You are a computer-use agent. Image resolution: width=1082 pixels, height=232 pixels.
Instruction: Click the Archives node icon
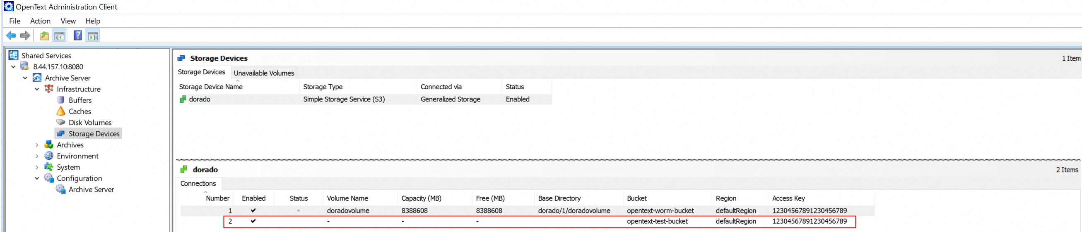pyautogui.click(x=49, y=144)
